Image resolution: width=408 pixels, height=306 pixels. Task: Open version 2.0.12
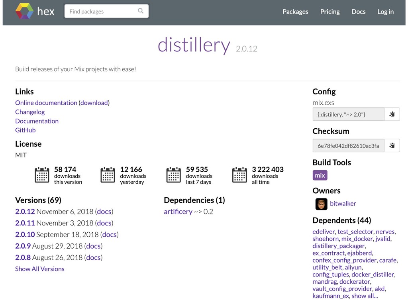[25, 212]
